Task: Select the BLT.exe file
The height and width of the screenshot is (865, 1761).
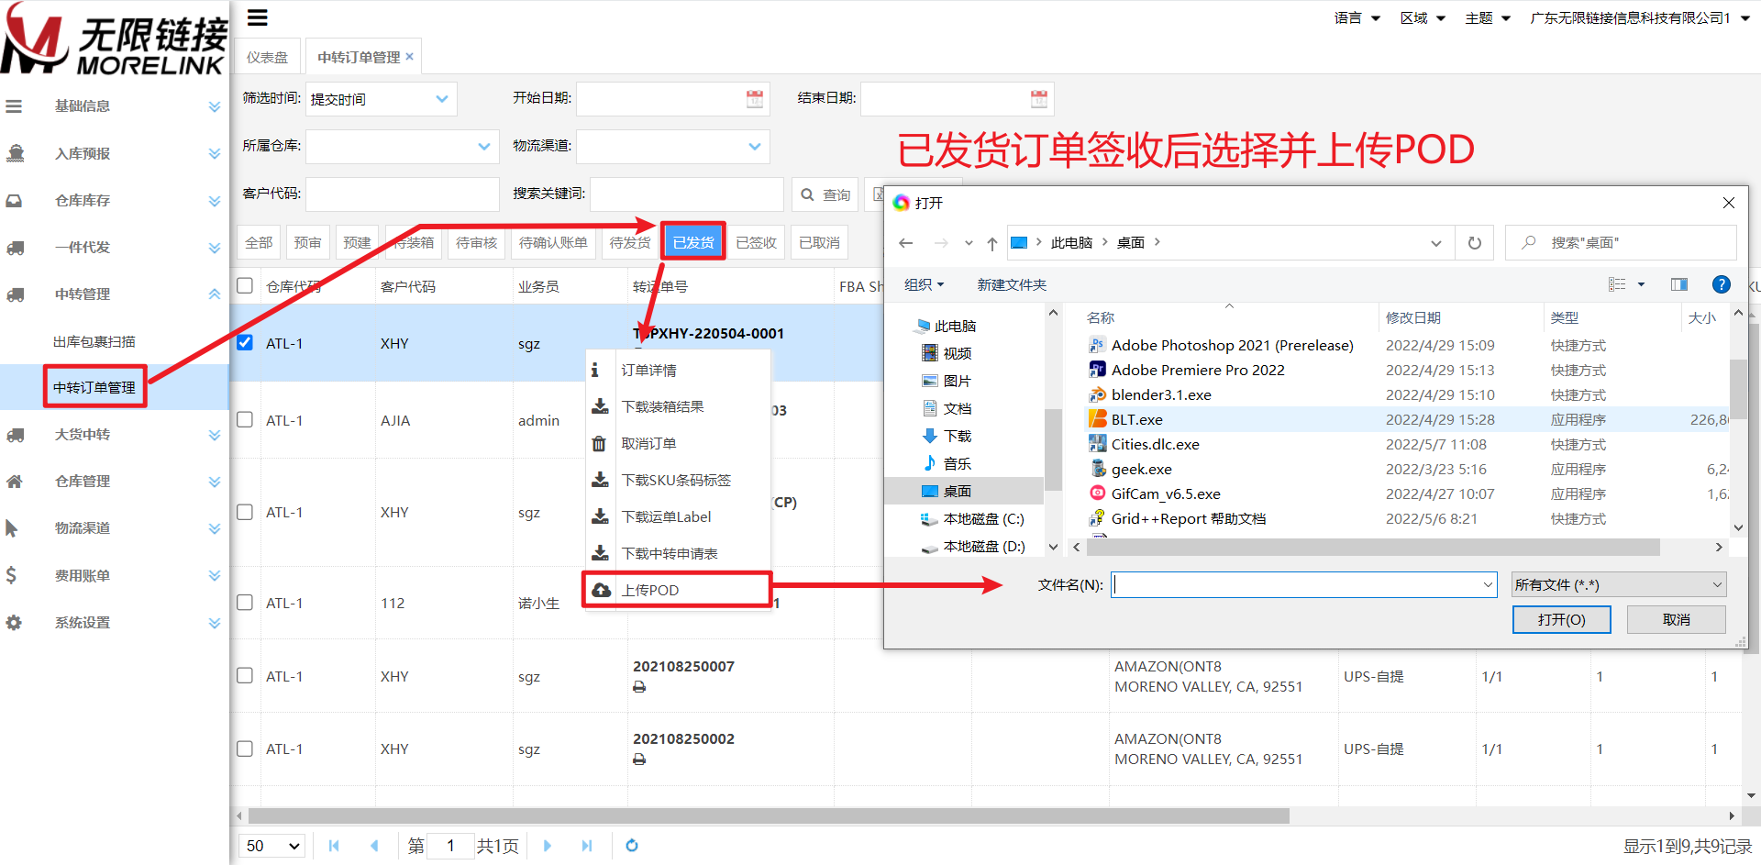Action: coord(1137,419)
